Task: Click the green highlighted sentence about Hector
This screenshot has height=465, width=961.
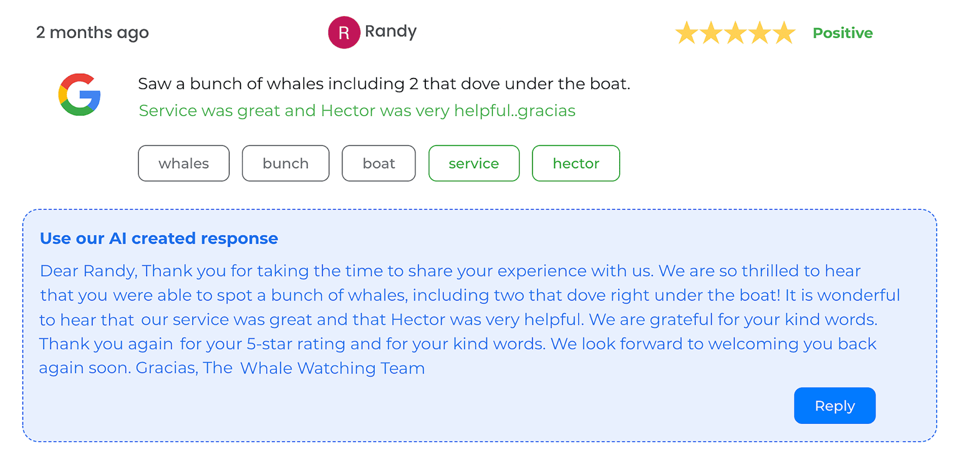Action: click(357, 111)
